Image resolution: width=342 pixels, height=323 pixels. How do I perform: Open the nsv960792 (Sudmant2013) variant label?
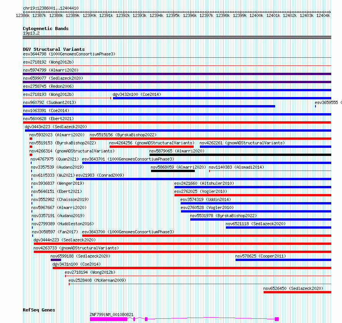50,102
